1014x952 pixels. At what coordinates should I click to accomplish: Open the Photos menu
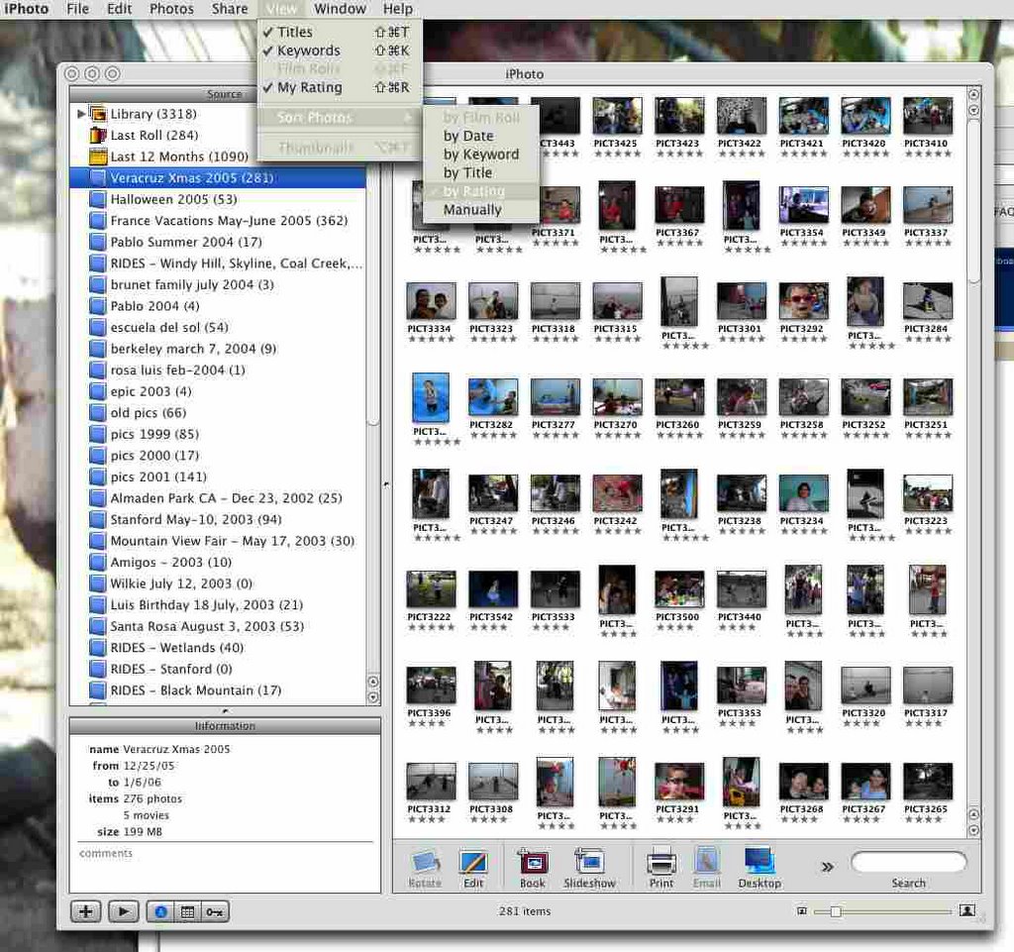tap(171, 9)
